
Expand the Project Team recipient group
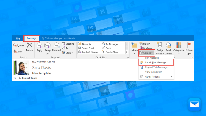pyautogui.click(x=20, y=78)
